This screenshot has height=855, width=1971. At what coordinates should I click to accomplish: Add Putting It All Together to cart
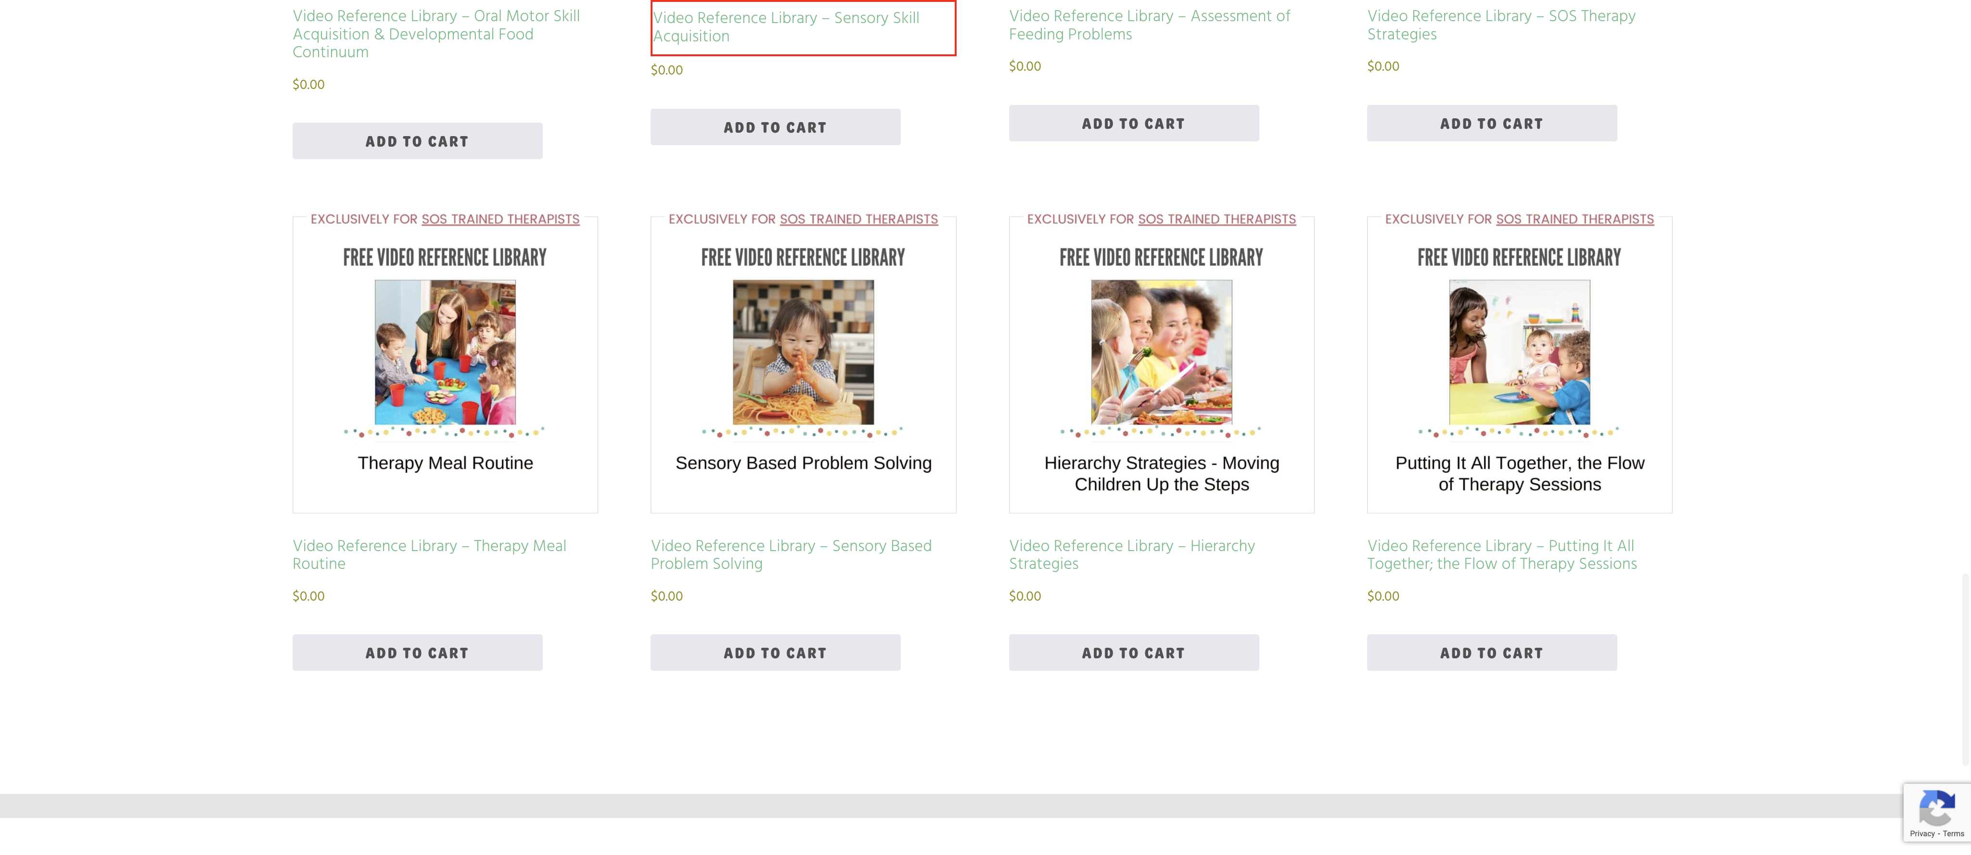pyautogui.click(x=1491, y=653)
